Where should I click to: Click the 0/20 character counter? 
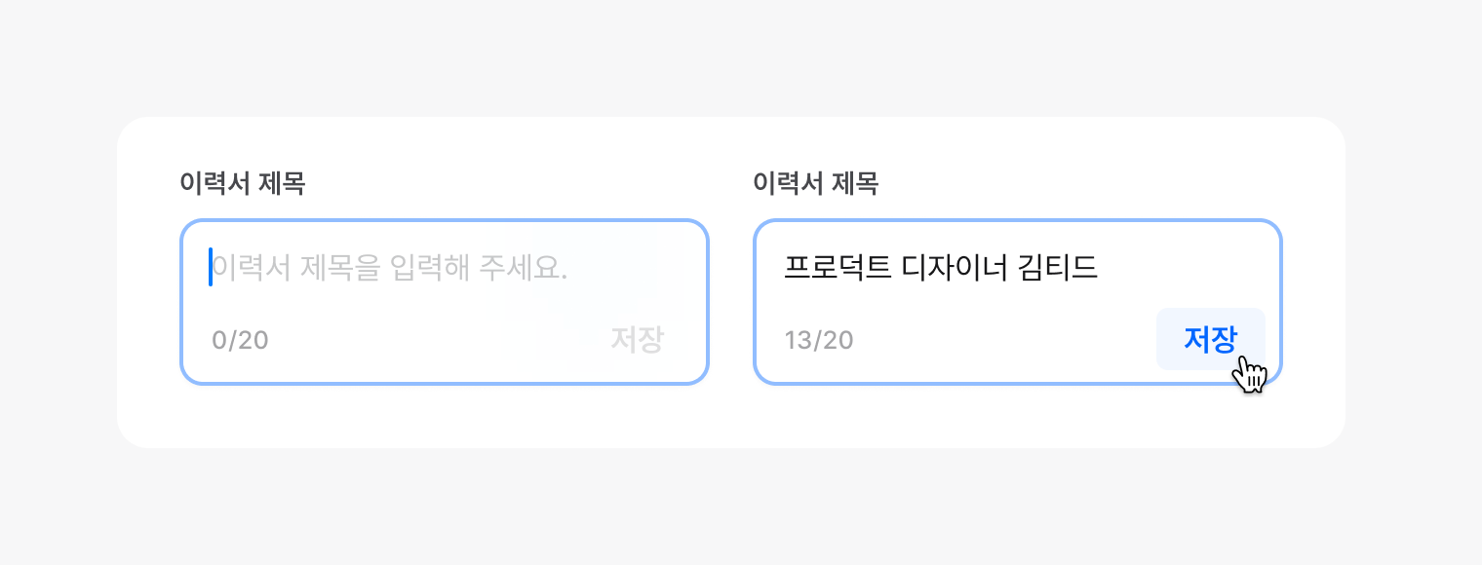[240, 340]
